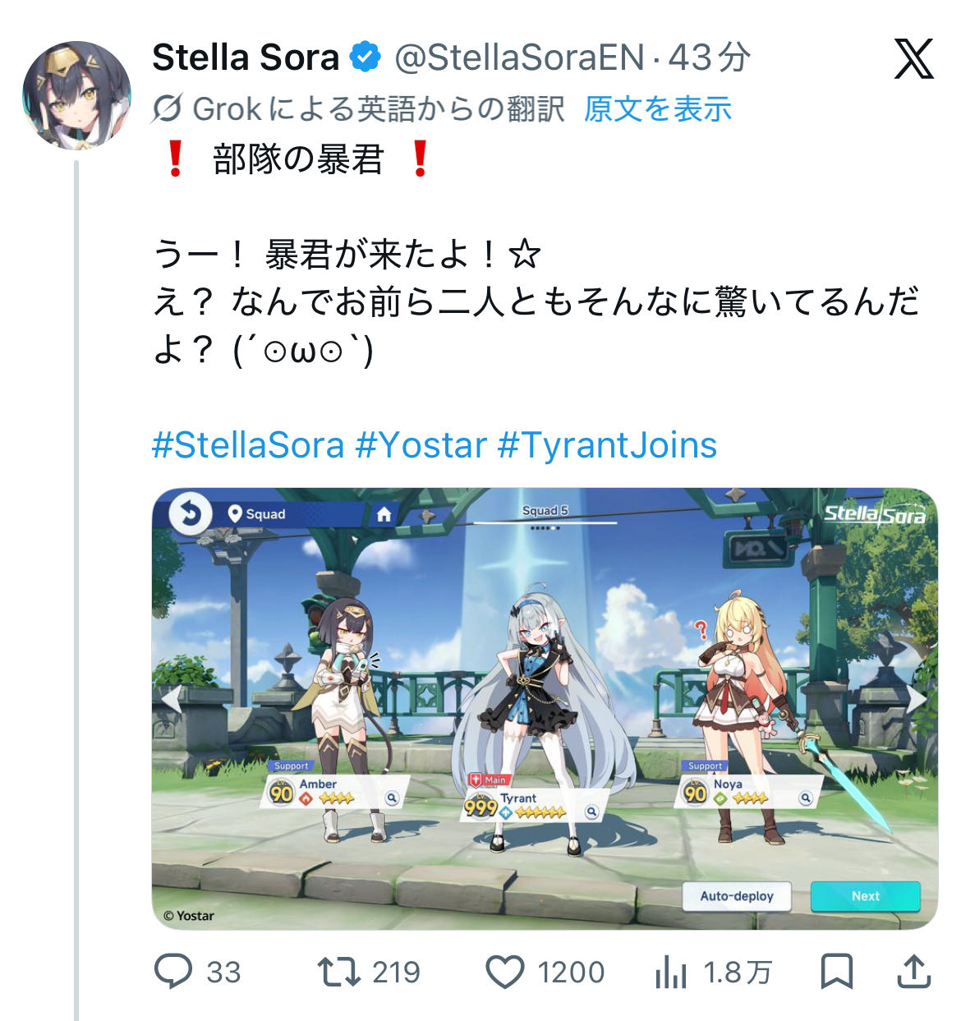
Task: Bookmark this post
Action: click(x=837, y=972)
